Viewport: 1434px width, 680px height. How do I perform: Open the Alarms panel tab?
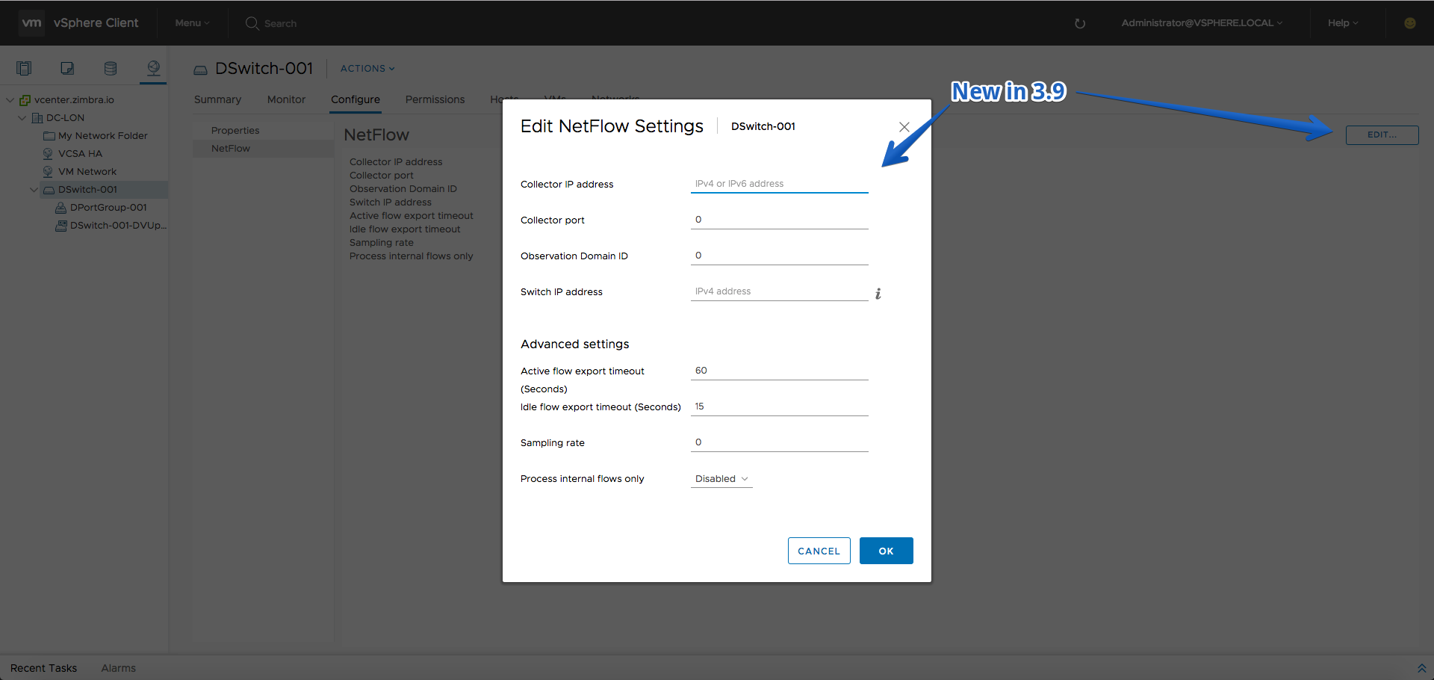119,668
